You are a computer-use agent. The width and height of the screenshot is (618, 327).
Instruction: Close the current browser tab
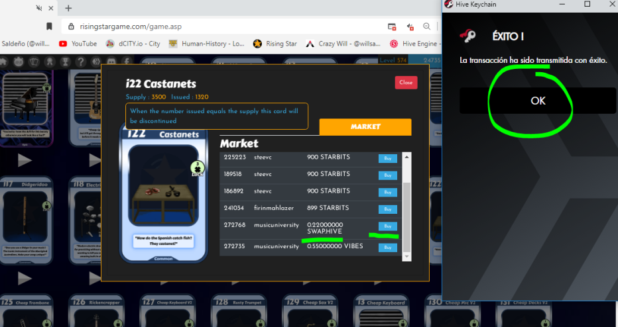point(51,8)
